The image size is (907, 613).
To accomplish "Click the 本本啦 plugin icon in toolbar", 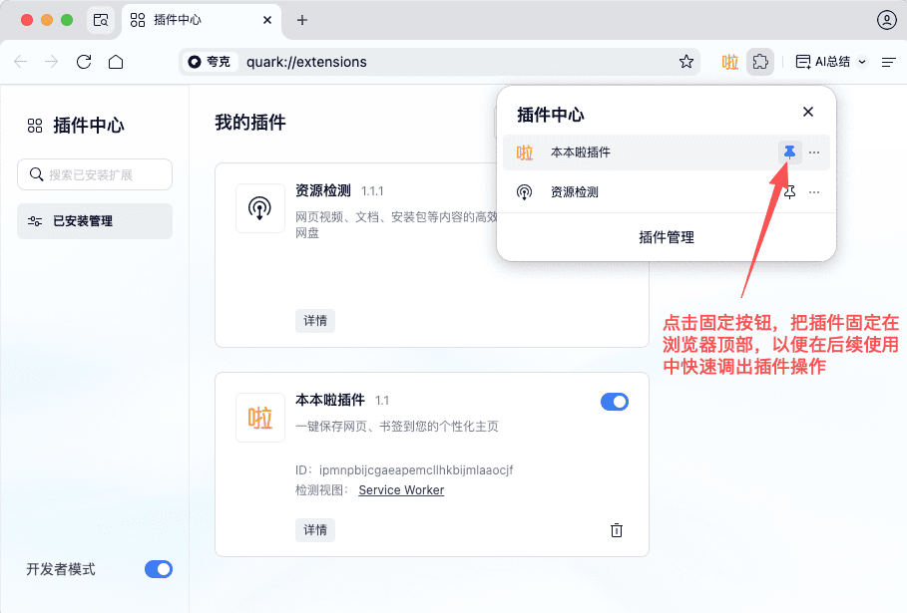I will tap(730, 62).
